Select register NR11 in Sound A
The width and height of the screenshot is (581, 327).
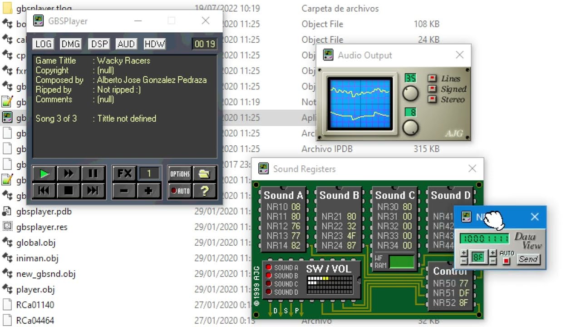(x=284, y=217)
